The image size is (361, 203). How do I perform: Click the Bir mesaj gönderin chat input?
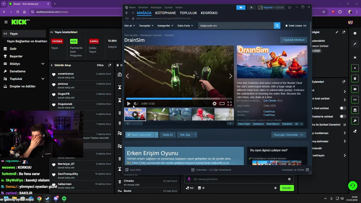click(x=239, y=179)
